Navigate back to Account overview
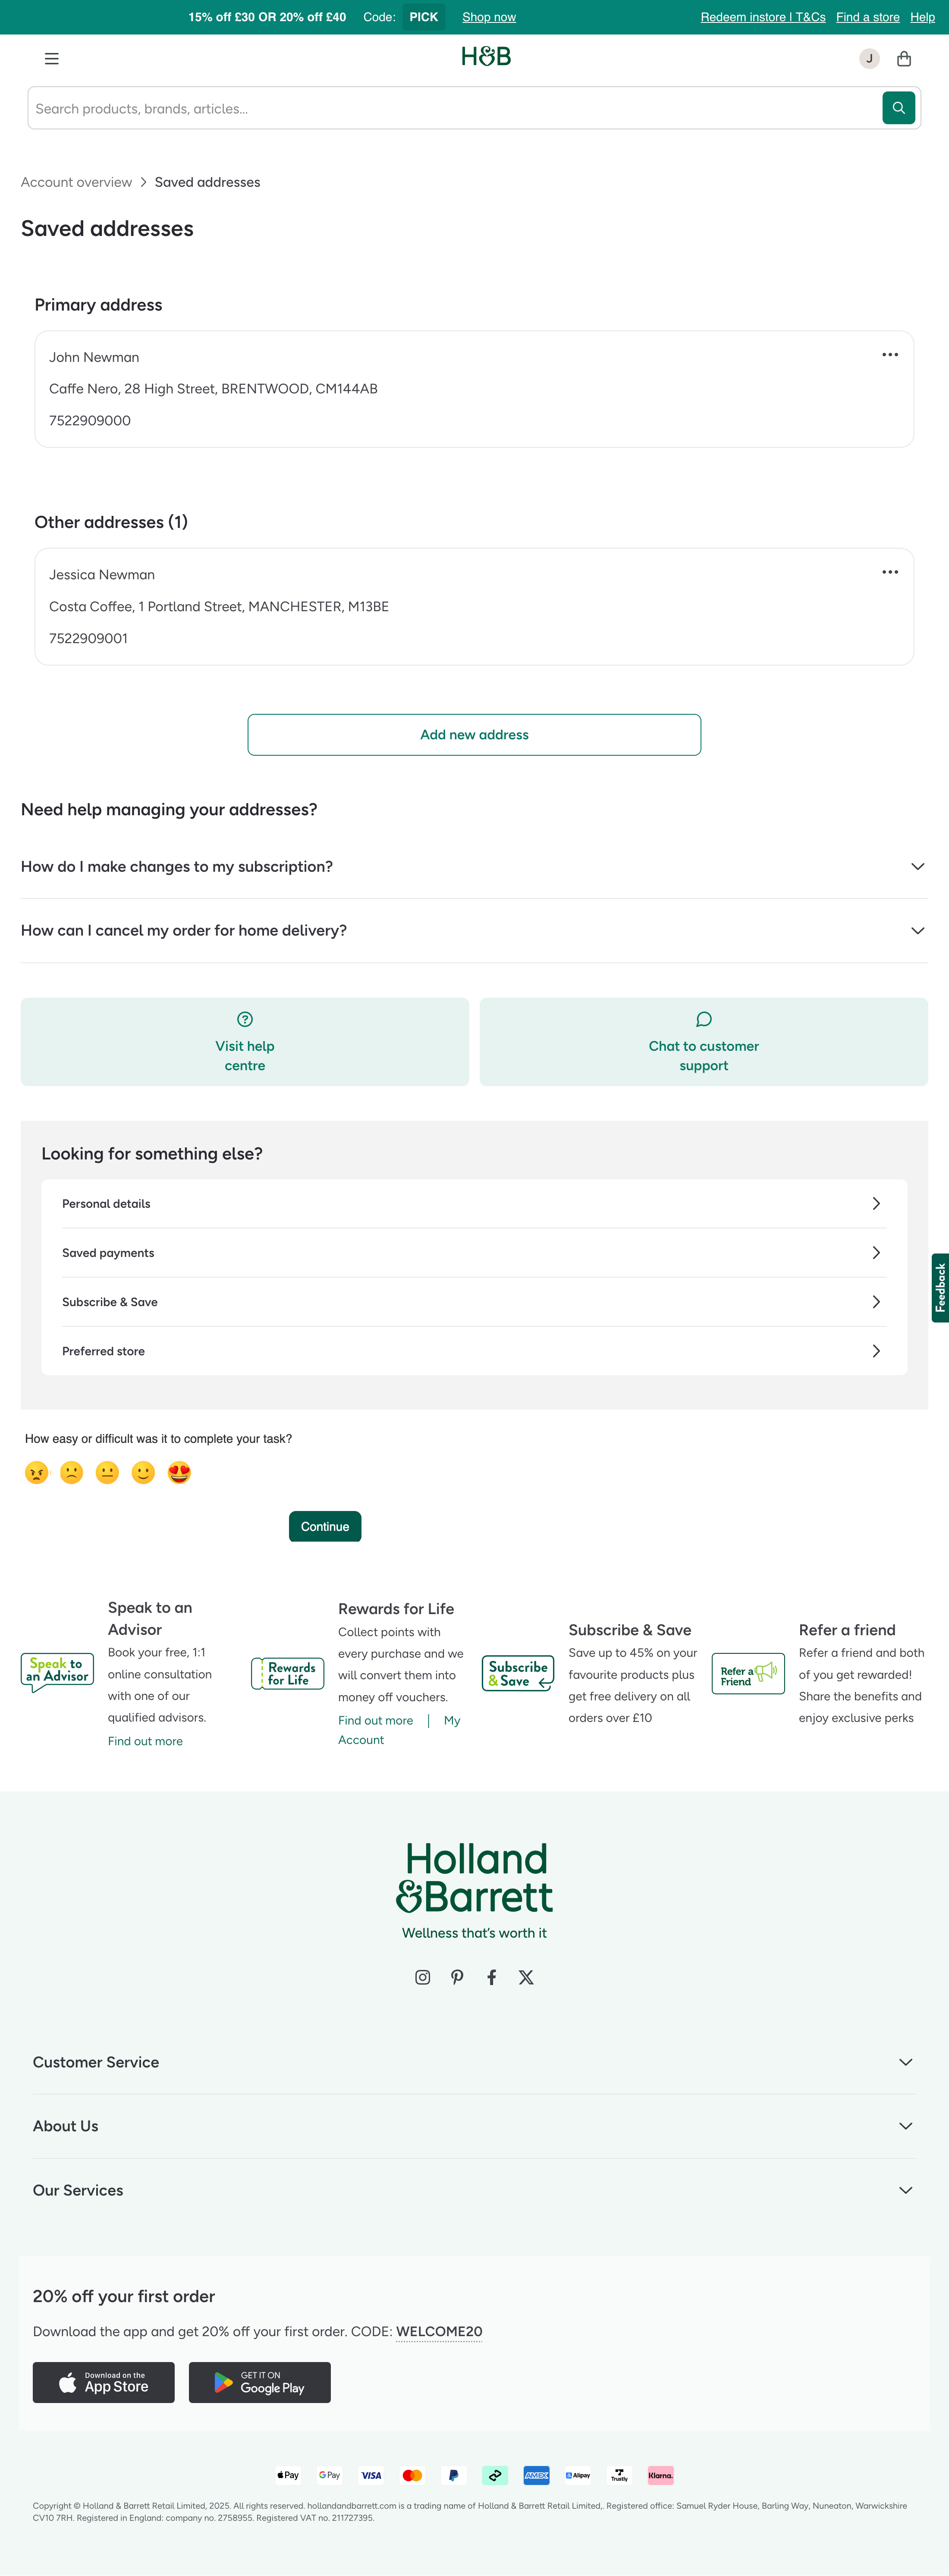 click(x=76, y=182)
